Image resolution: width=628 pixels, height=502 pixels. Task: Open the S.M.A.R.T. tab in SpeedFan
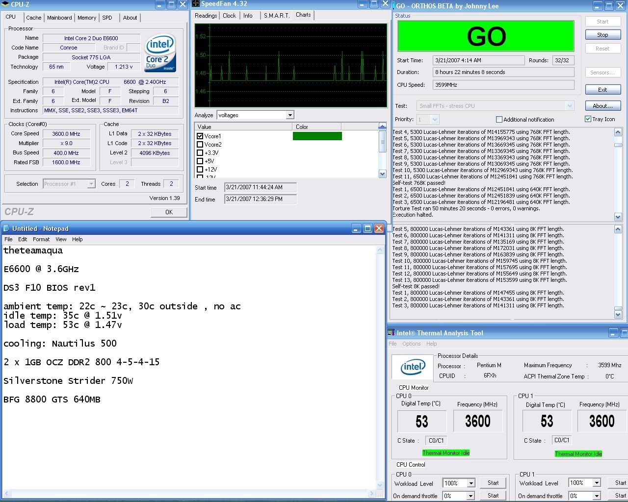276,16
